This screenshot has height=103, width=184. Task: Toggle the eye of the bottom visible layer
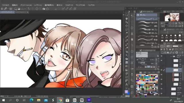pyautogui.click(x=162, y=94)
